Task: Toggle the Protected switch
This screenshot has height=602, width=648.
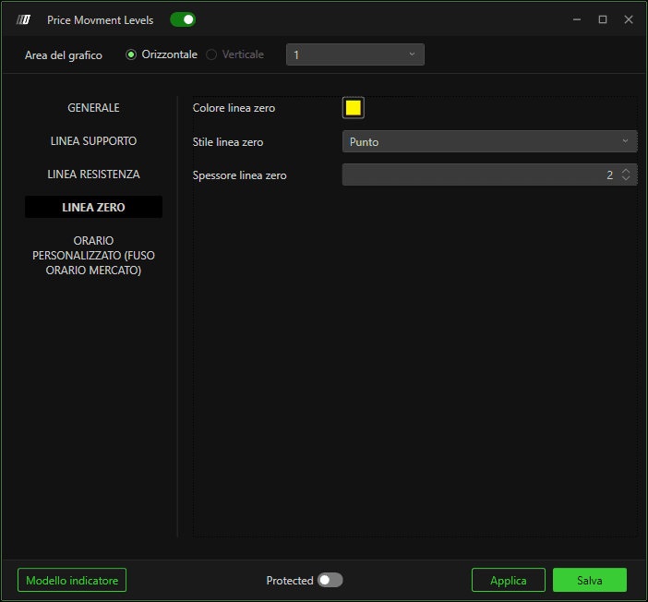Action: (x=330, y=580)
